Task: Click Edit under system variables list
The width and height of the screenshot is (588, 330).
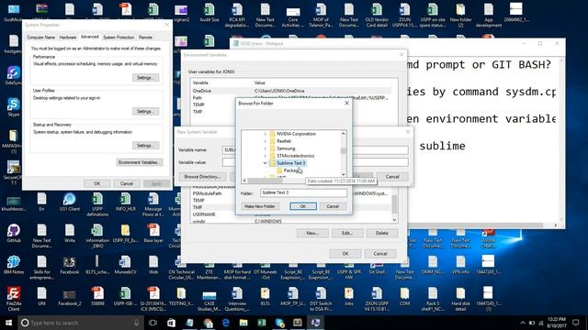Action: tap(347, 233)
